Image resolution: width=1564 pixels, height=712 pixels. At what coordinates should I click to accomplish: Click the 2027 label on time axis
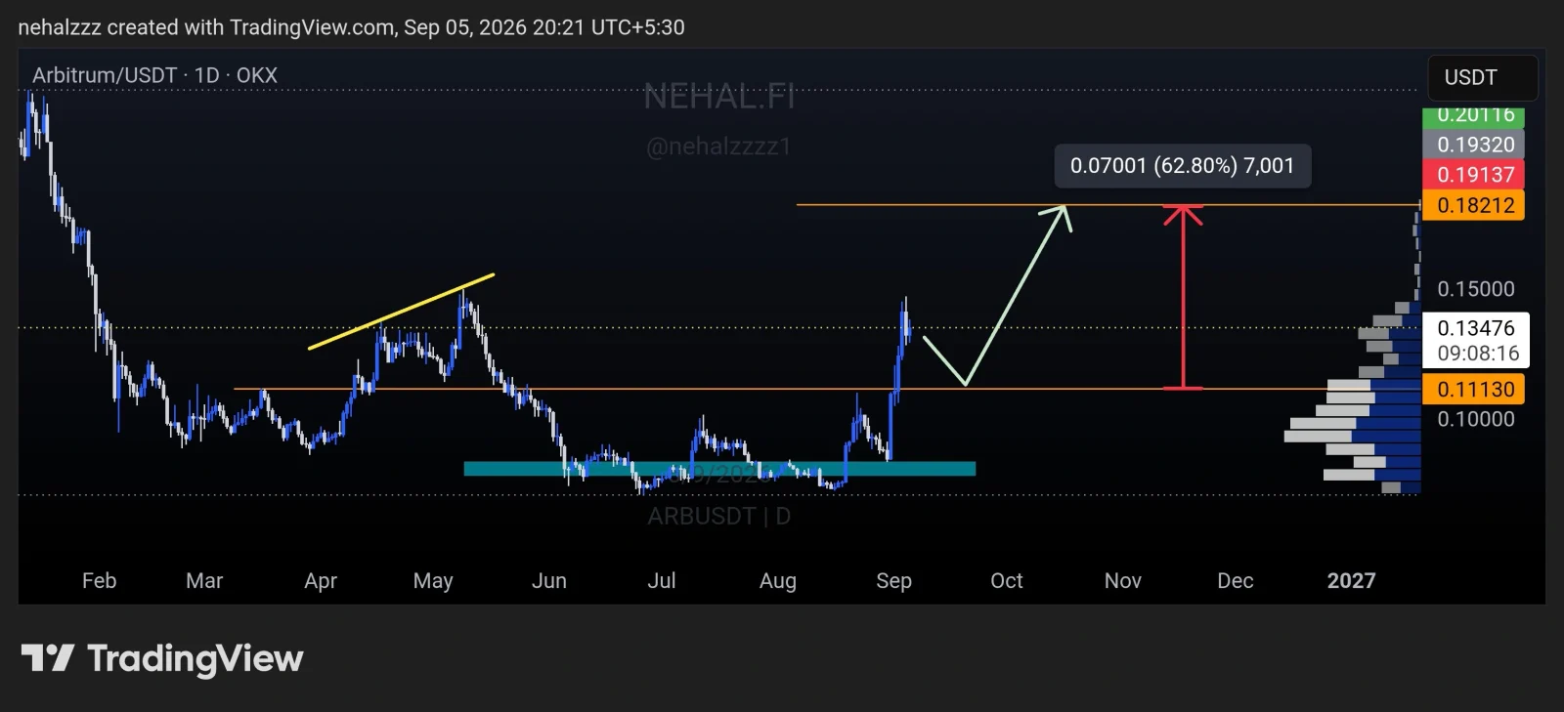1351,581
